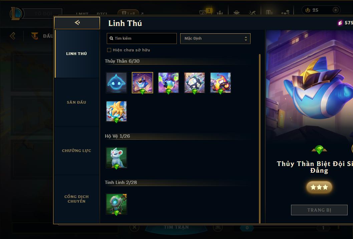Image resolution: width=353 pixels, height=239 pixels.
Task: Open the Chưởng Lực tab
Action: pos(77,151)
